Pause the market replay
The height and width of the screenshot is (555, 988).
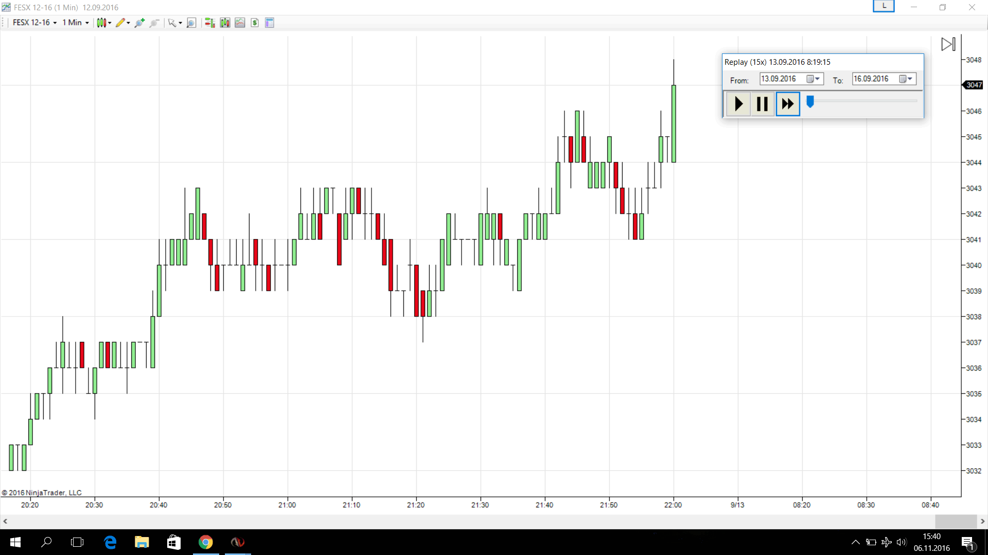tap(762, 104)
